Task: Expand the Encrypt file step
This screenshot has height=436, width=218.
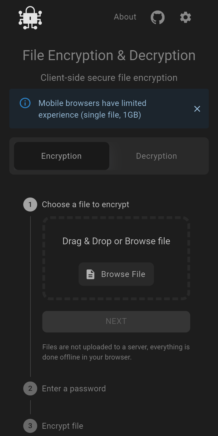Action: coord(62,426)
